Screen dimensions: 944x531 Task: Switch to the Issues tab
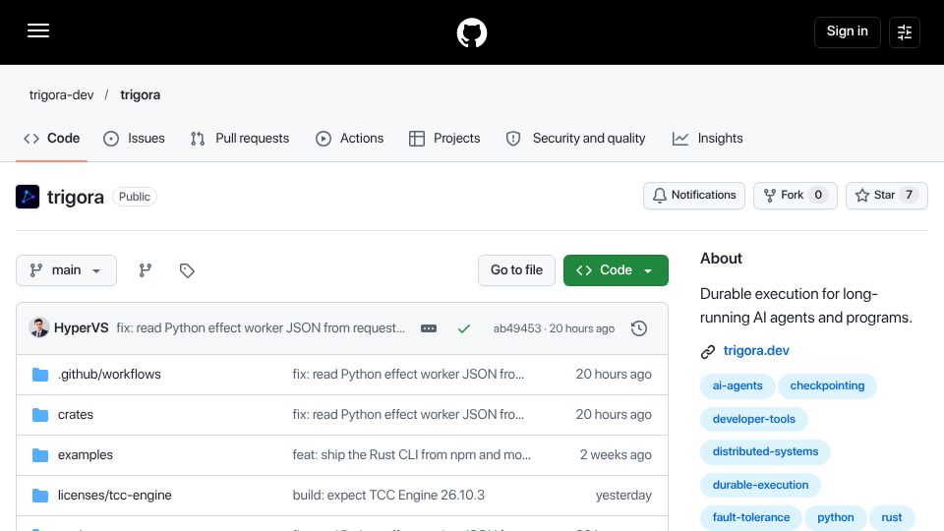(x=134, y=139)
